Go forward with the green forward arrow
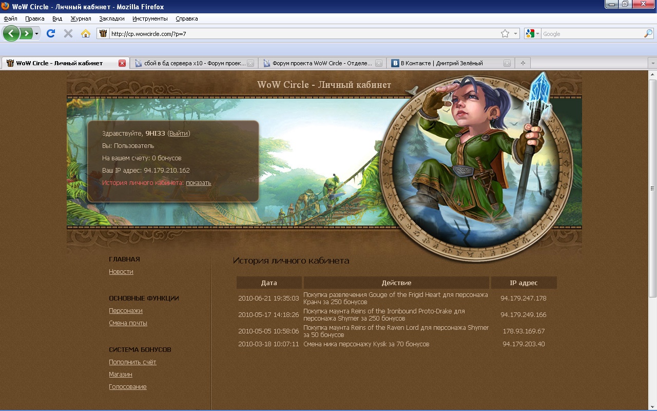657x411 pixels. point(26,33)
